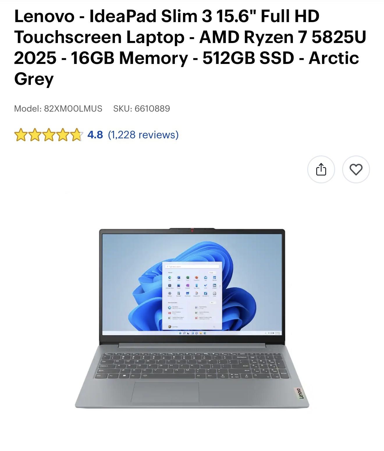Click the webcam above the laptop display
Image resolution: width=384 pixels, height=451 pixels.
(x=192, y=231)
